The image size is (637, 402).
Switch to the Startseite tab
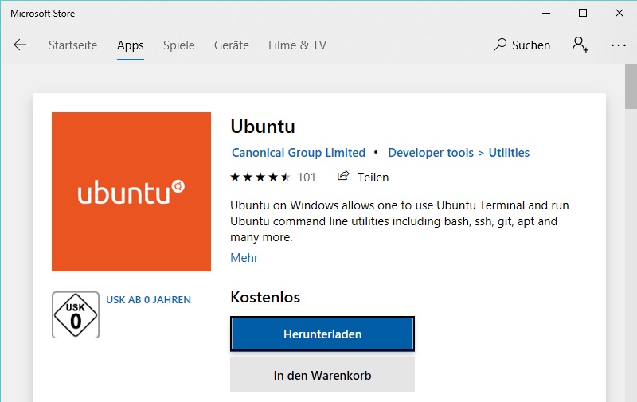tap(72, 45)
